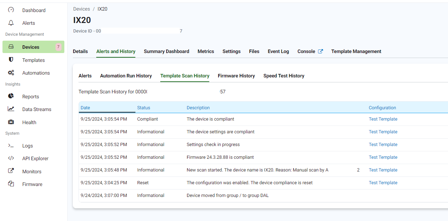
Task: Open Data Streams
Action: pyautogui.click(x=37, y=109)
